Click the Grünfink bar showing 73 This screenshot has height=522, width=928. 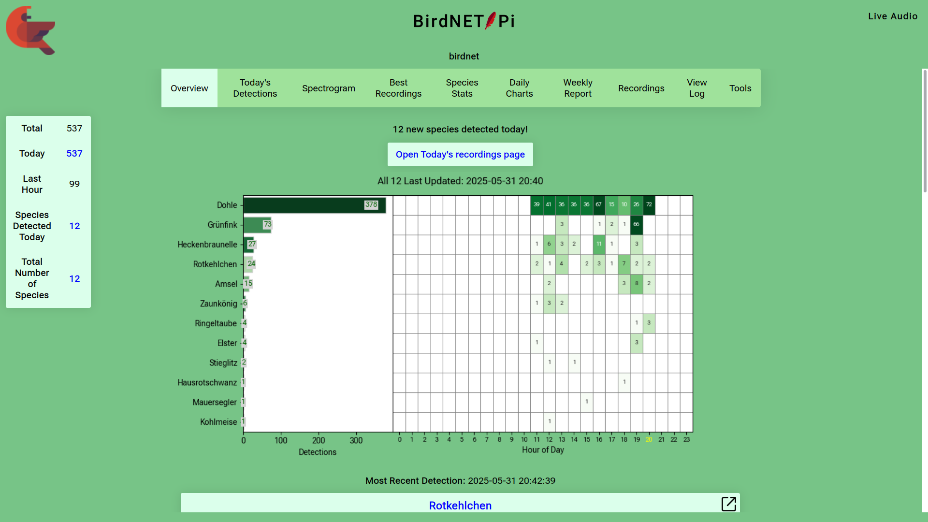258,225
